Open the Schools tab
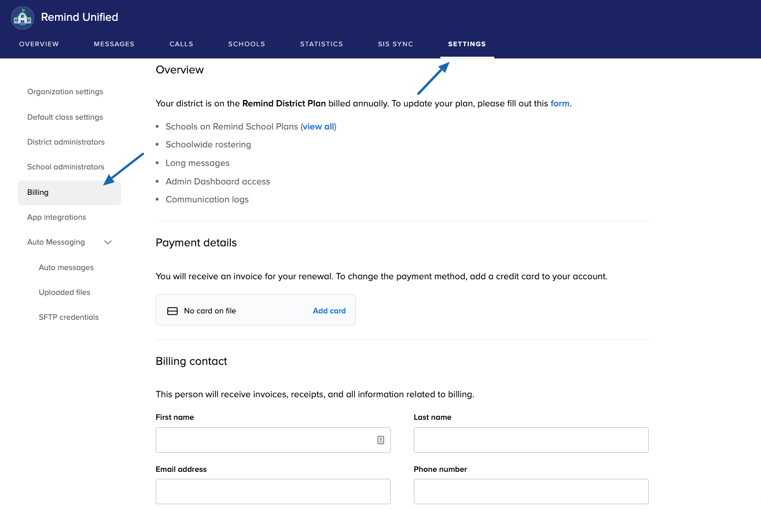 (x=247, y=44)
